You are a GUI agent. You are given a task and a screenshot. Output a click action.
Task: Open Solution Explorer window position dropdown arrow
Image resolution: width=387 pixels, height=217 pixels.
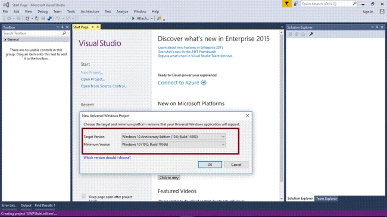click(373, 27)
